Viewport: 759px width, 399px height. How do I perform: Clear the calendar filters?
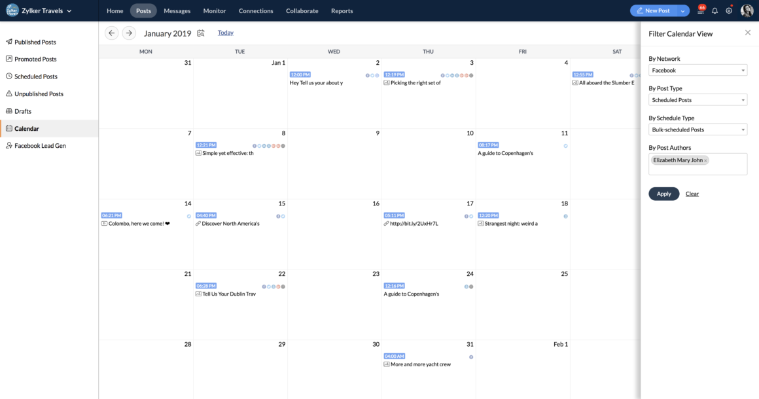coord(692,194)
